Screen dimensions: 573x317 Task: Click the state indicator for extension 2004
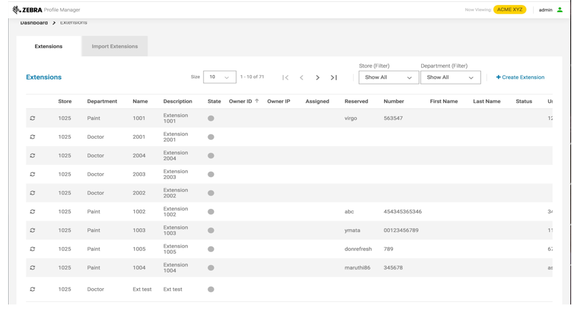click(x=211, y=156)
